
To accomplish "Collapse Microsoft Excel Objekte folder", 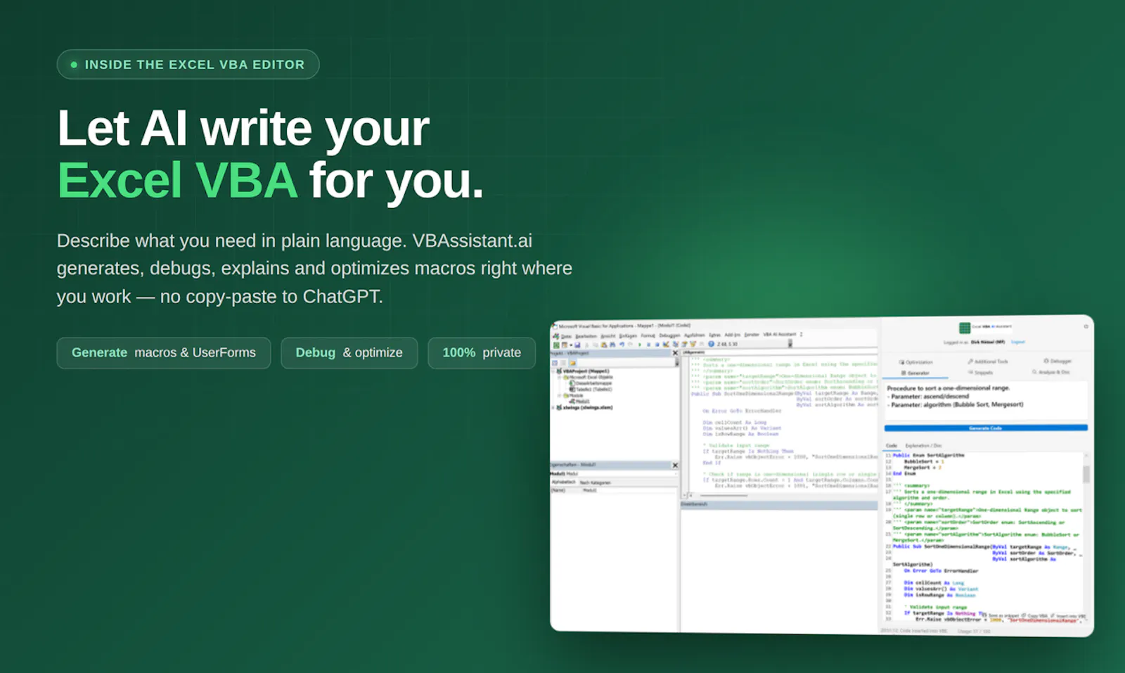I will pos(560,377).
